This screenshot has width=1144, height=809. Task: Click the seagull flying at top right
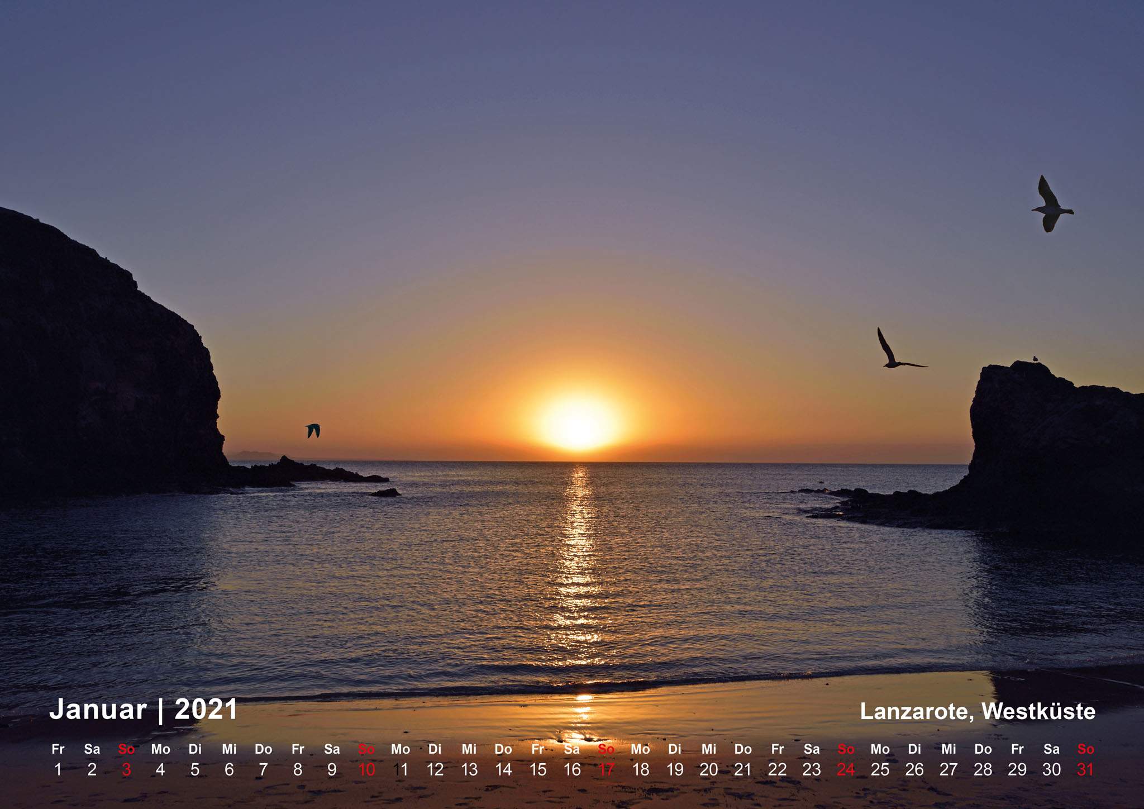pos(1052,204)
